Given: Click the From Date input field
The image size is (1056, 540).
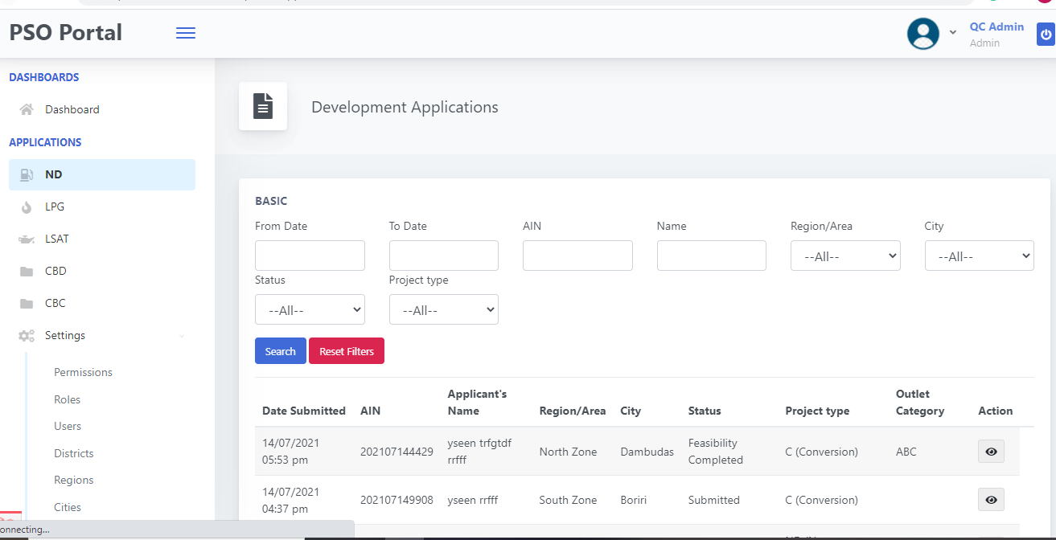Looking at the screenshot, I should (310, 256).
